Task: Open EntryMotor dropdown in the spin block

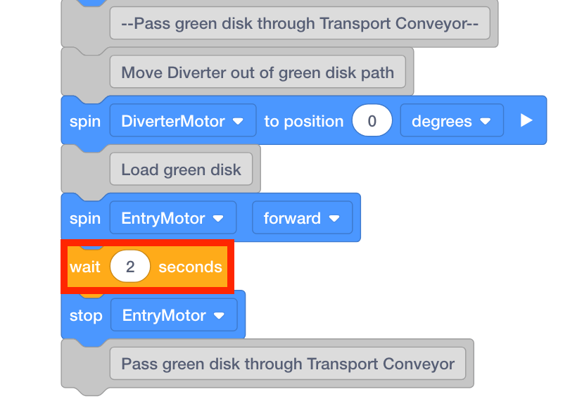Action: (x=172, y=218)
